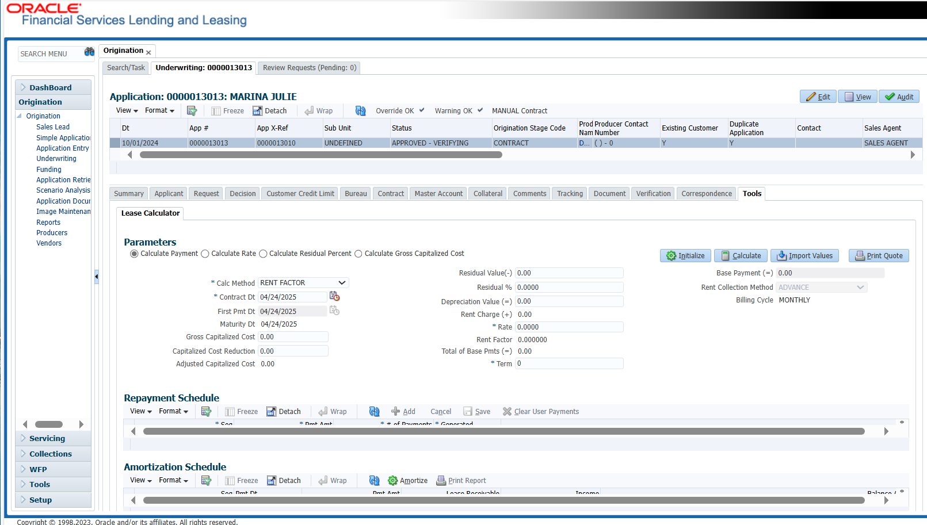This screenshot has height=525, width=927.
Task: Click Print Report in Amortization Schedule
Action: pos(461,481)
